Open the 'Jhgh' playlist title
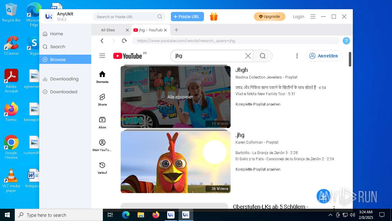 pyautogui.click(x=242, y=70)
